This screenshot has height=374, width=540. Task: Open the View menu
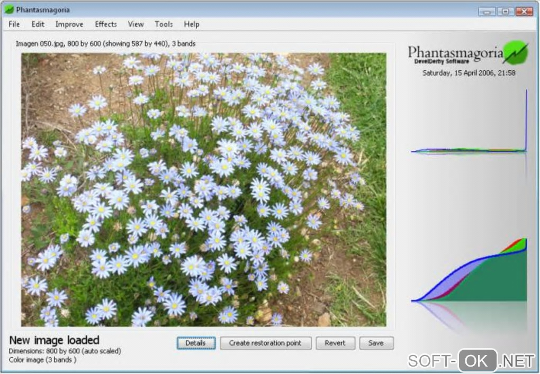136,24
